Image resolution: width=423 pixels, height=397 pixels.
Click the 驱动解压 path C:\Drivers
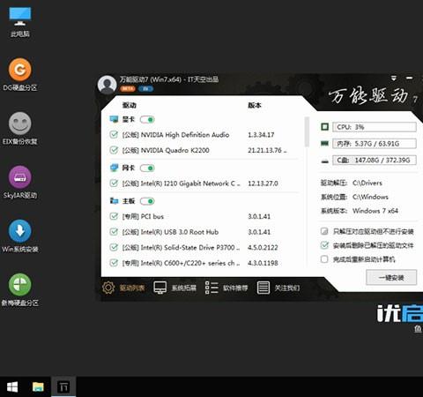(367, 183)
